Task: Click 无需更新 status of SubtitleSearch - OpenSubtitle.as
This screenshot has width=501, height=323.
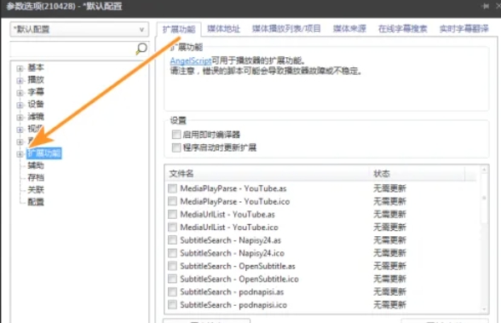Action: click(390, 266)
